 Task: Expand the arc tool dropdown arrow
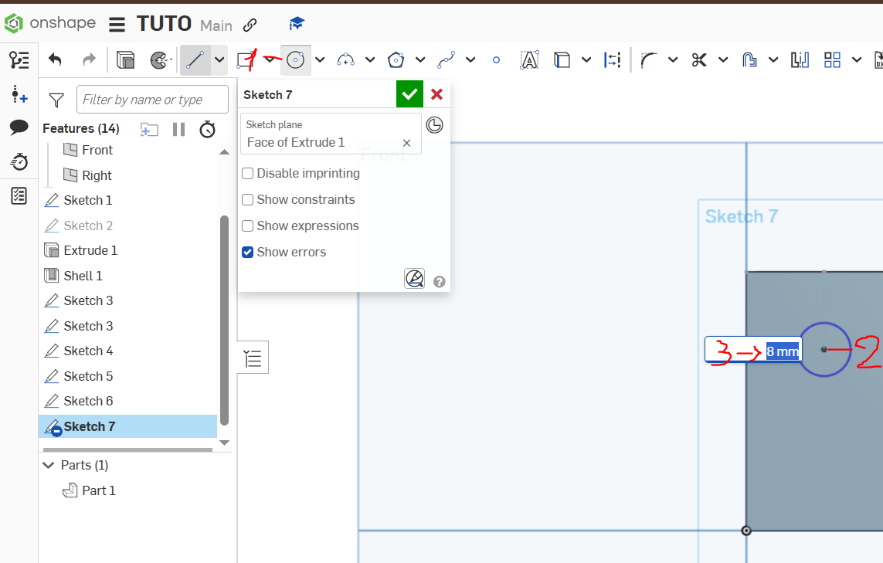(x=370, y=59)
